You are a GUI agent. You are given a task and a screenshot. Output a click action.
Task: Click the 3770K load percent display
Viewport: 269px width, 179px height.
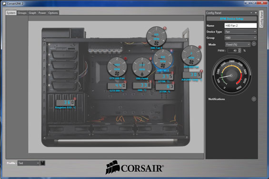tap(165, 87)
